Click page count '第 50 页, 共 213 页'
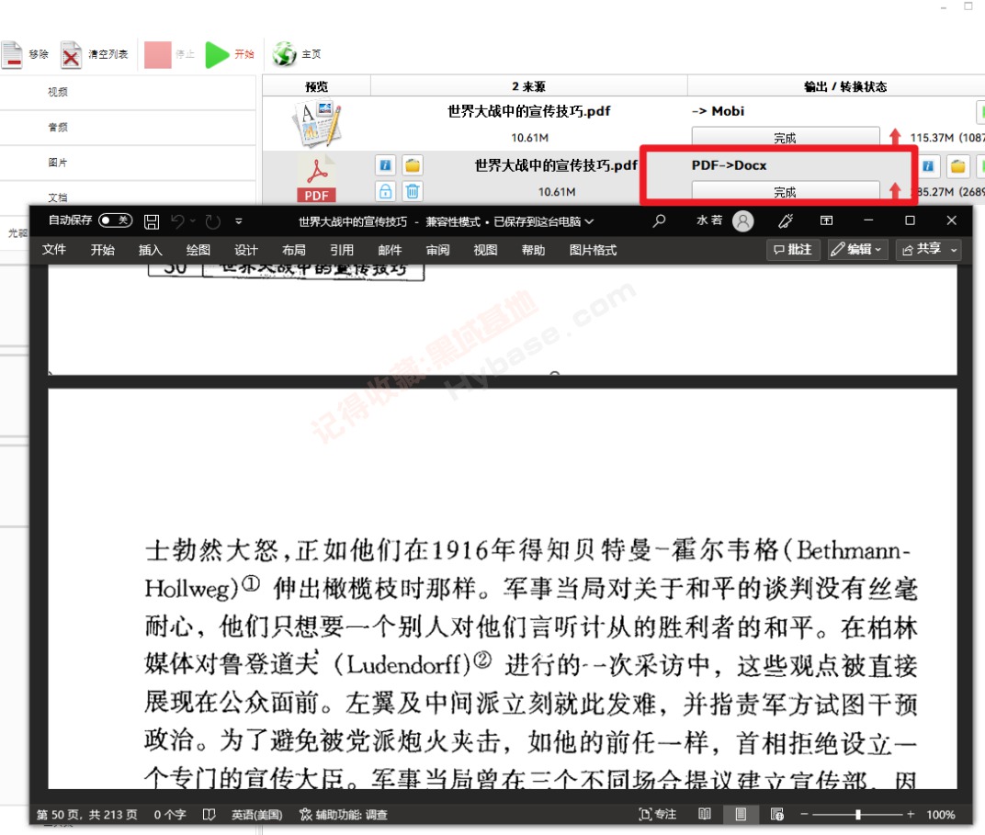The image size is (985, 835). tap(86, 814)
